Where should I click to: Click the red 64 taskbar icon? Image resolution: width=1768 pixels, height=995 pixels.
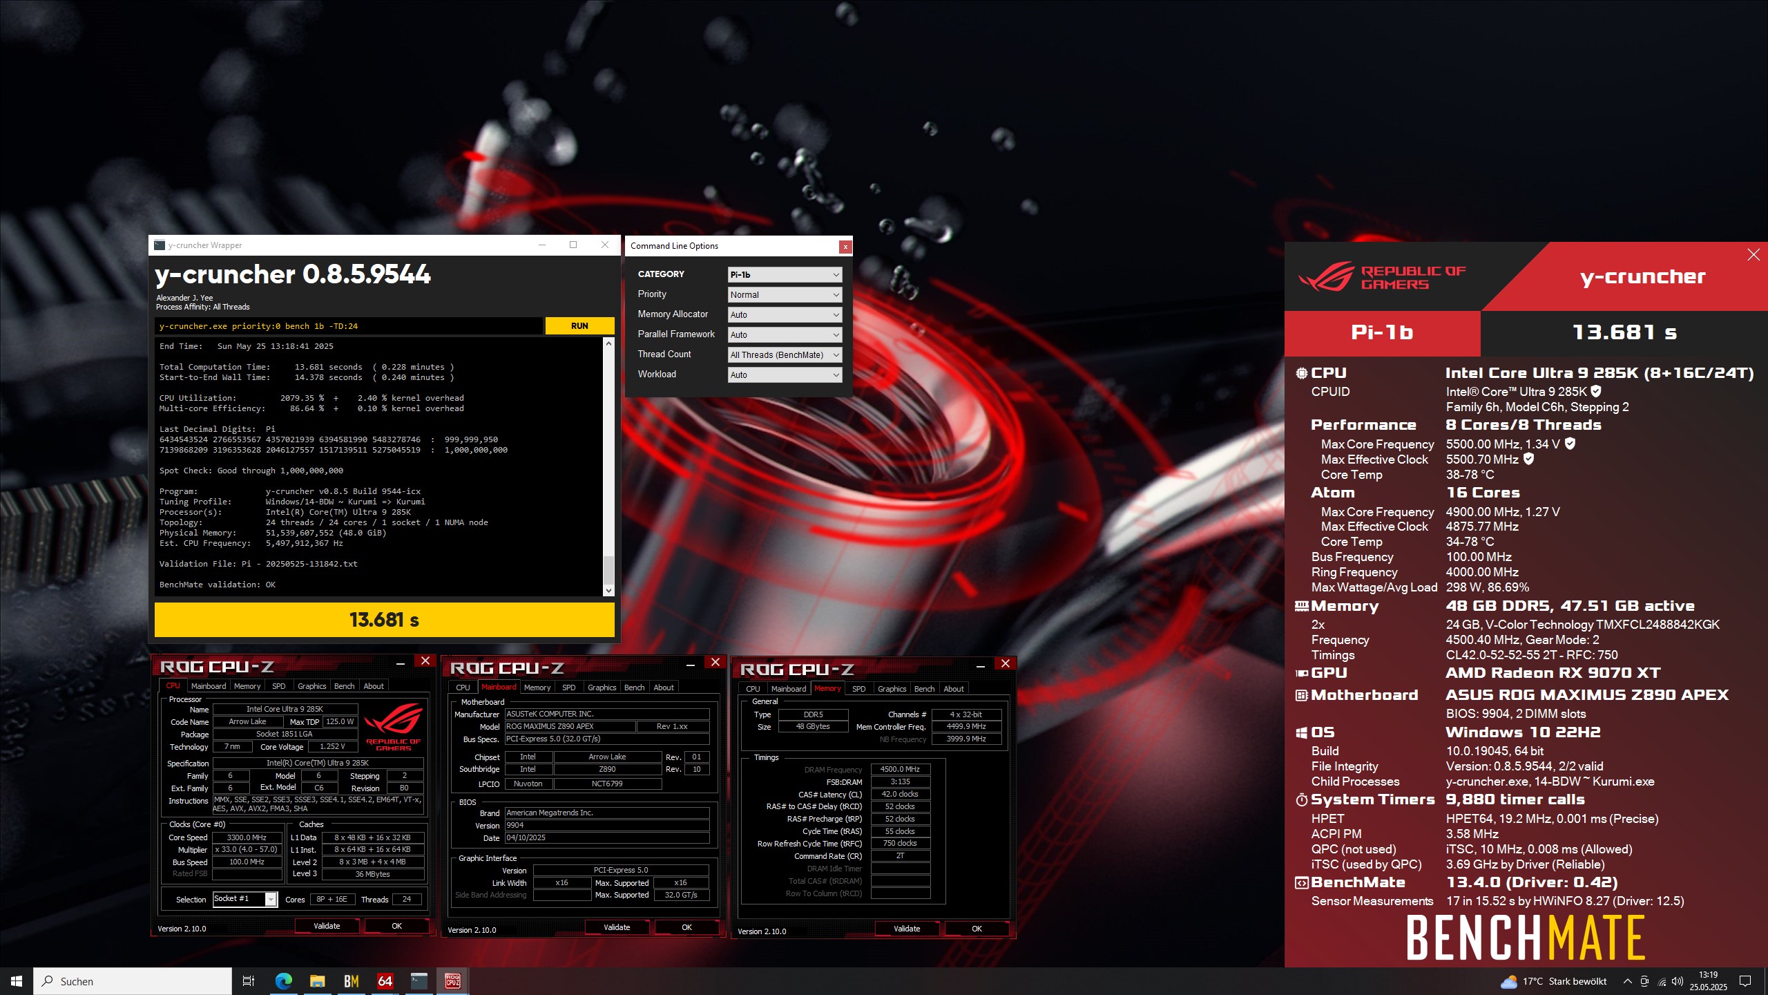click(385, 981)
